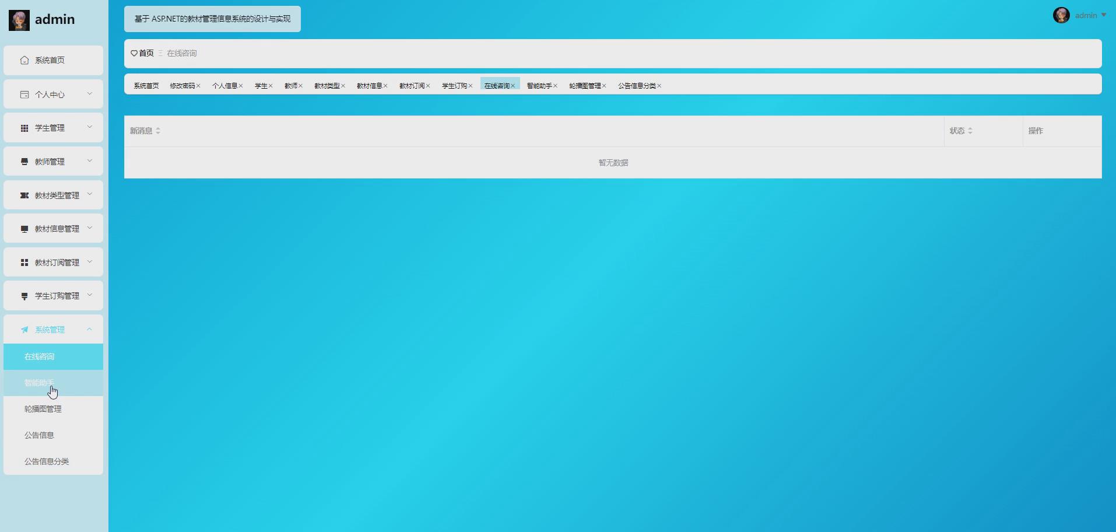The width and height of the screenshot is (1116, 532).
Task: Close the 教师 tab
Action: [x=300, y=86]
